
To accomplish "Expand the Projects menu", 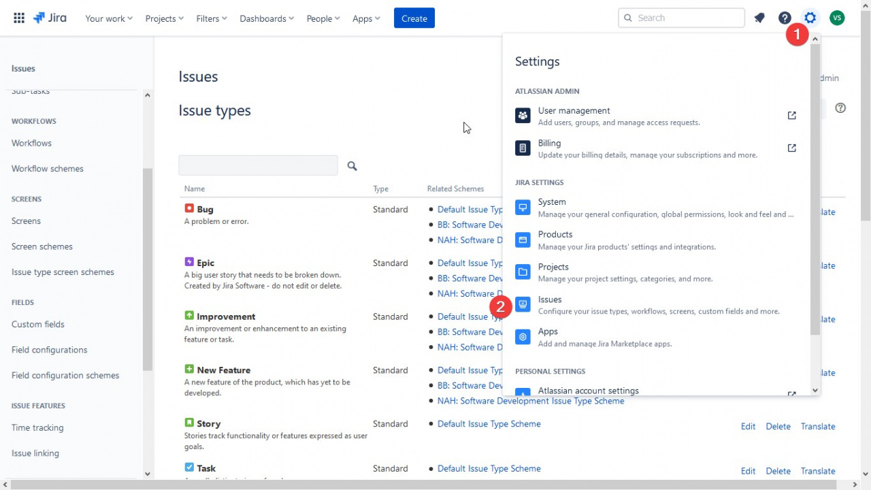I will tap(165, 18).
